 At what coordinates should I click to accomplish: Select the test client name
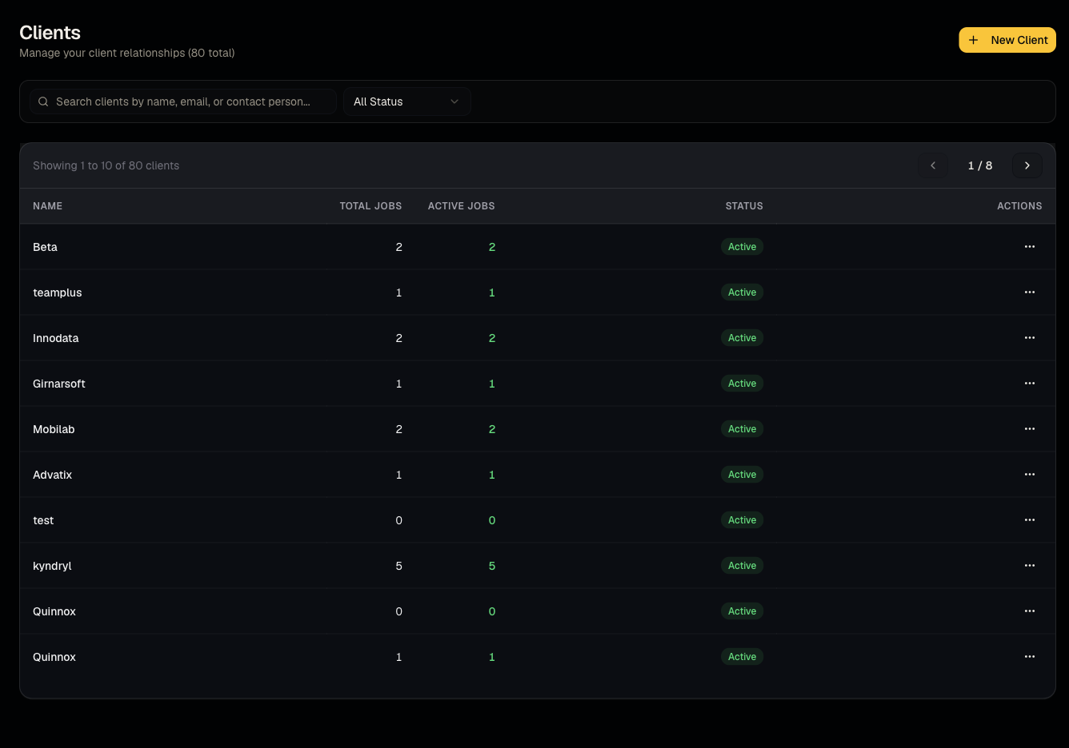tap(43, 520)
